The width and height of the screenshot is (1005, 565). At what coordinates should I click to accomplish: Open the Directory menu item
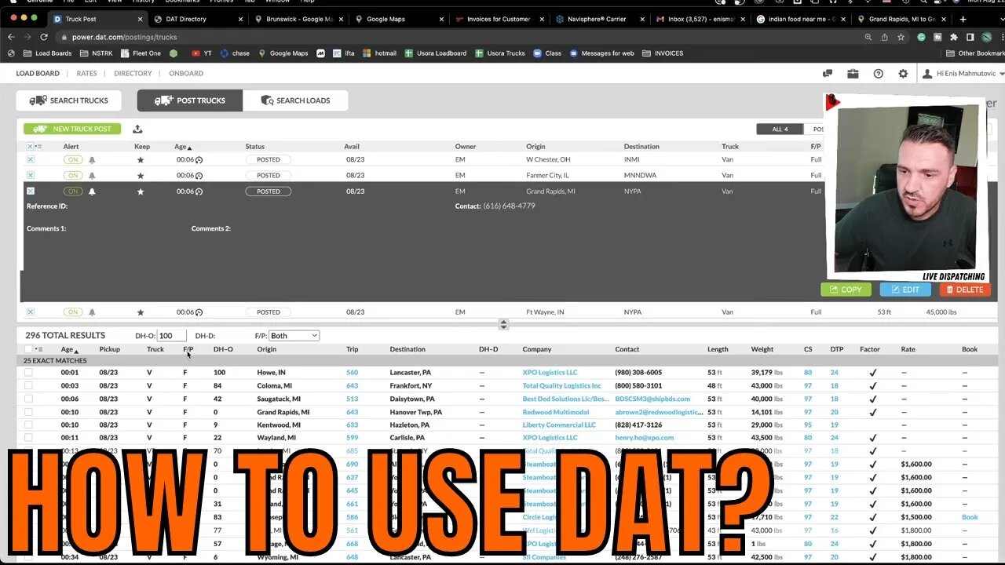tap(133, 74)
